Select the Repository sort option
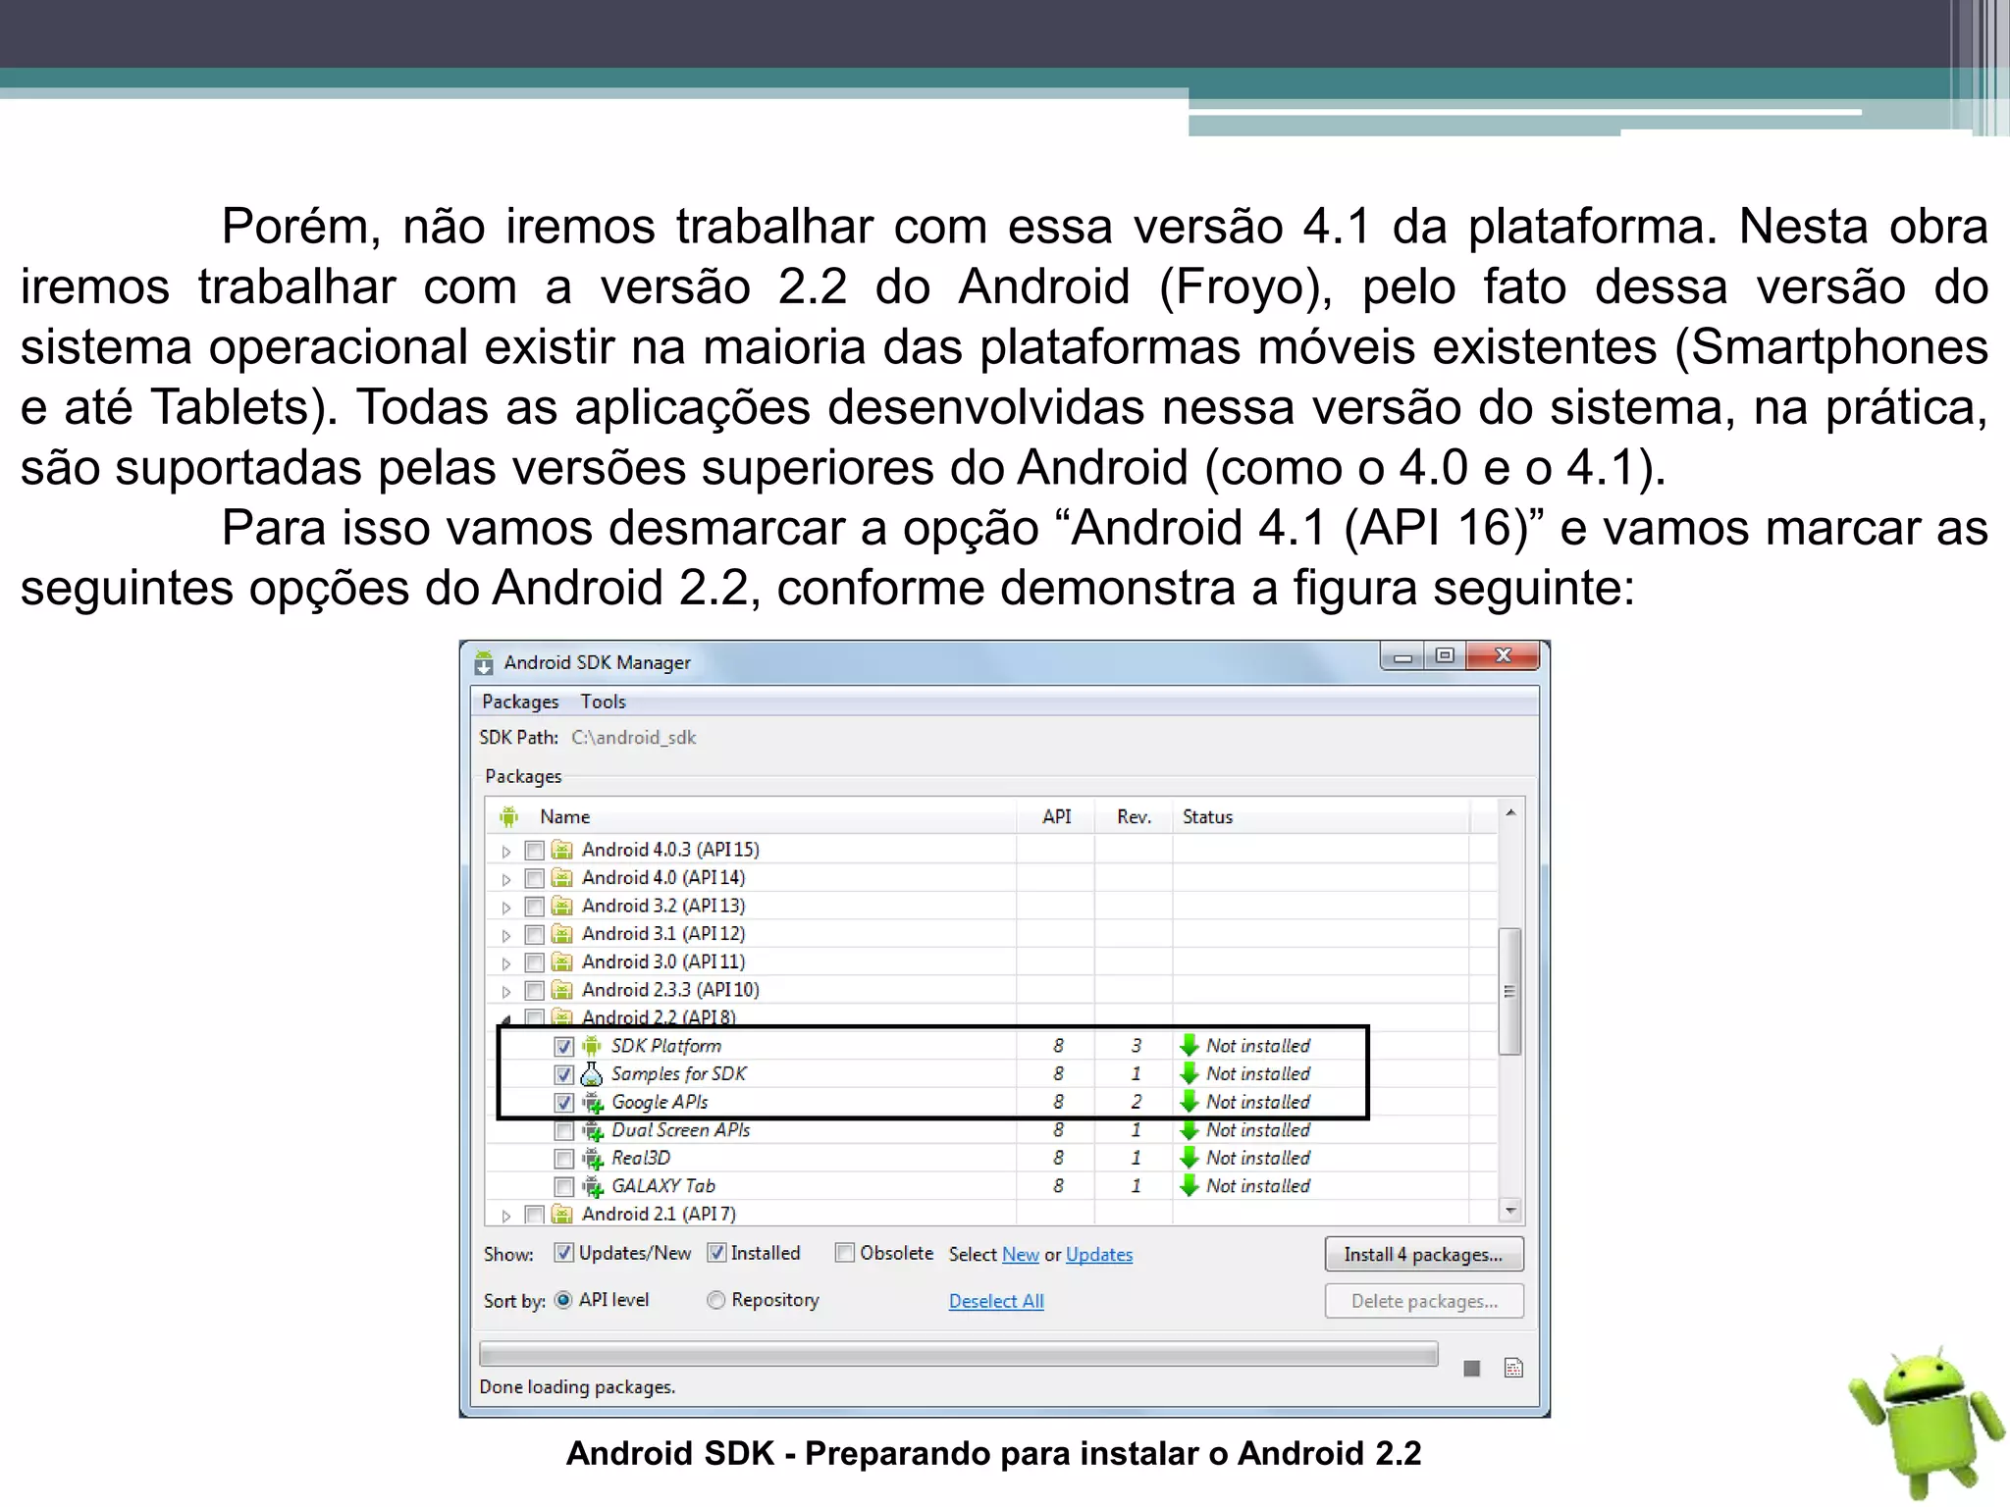 716,1300
